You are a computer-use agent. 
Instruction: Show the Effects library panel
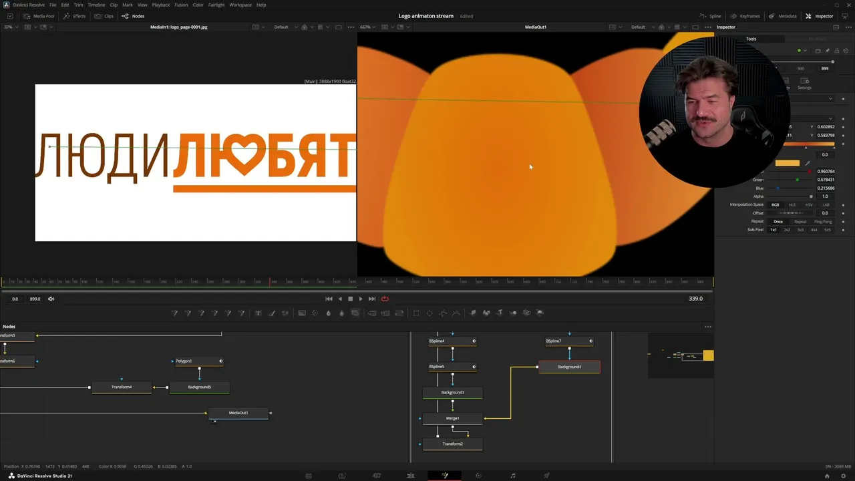pos(74,16)
